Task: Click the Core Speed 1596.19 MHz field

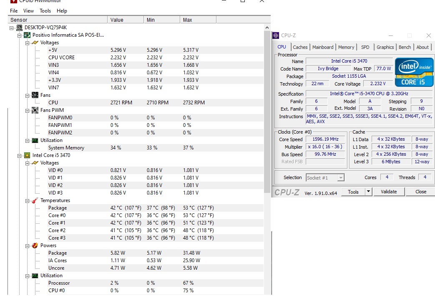Action: pyautogui.click(x=325, y=139)
